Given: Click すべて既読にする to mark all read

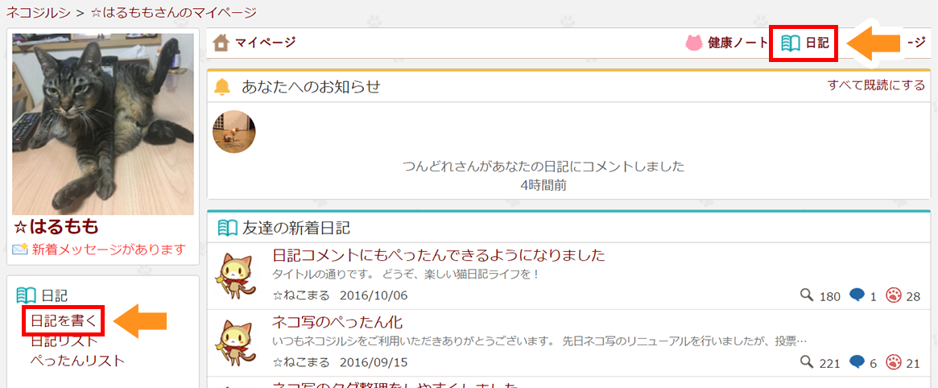Looking at the screenshot, I should (876, 85).
